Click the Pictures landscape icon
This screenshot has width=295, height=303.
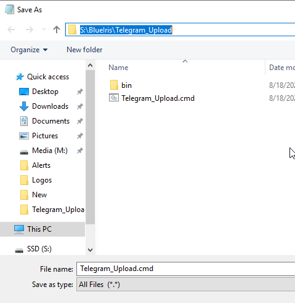24,136
